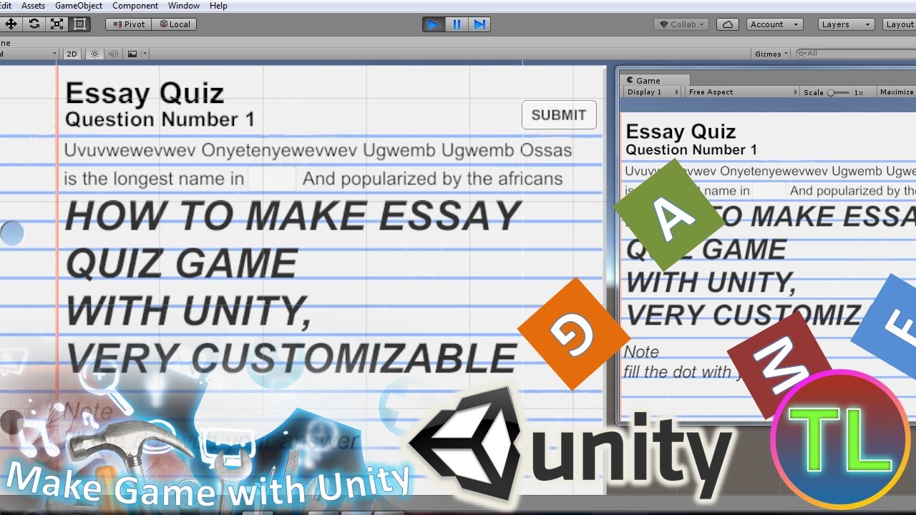Open the Assets menu

33,6
